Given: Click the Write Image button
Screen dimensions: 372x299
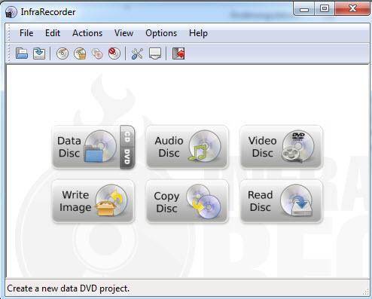Looking at the screenshot, I should pyautogui.click(x=93, y=201).
